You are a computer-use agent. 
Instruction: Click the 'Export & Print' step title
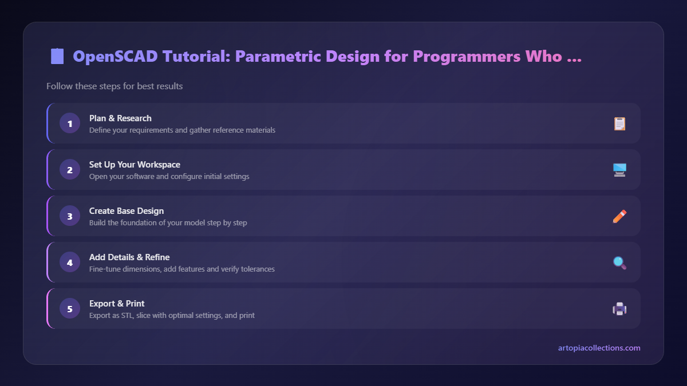pos(117,304)
